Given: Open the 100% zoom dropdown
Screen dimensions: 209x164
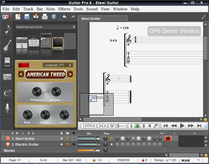Looking at the screenshot, I should coord(88,126).
